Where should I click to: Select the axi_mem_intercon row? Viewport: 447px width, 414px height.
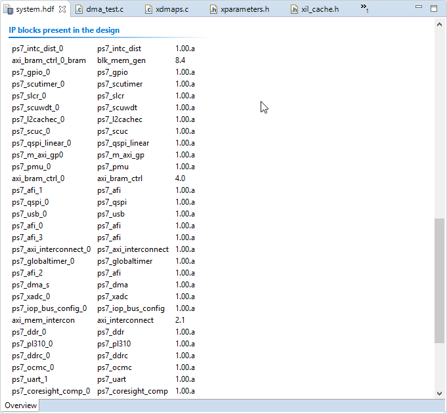tap(43, 320)
